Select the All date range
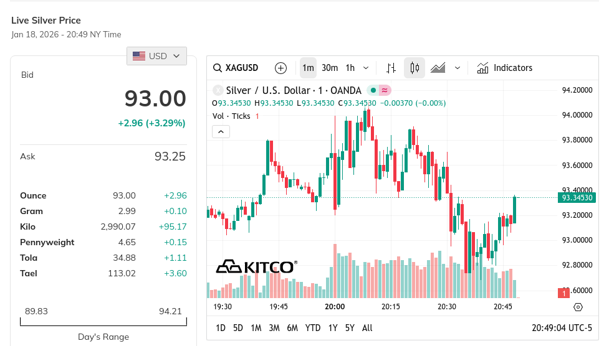The height and width of the screenshot is (346, 604). (x=367, y=328)
